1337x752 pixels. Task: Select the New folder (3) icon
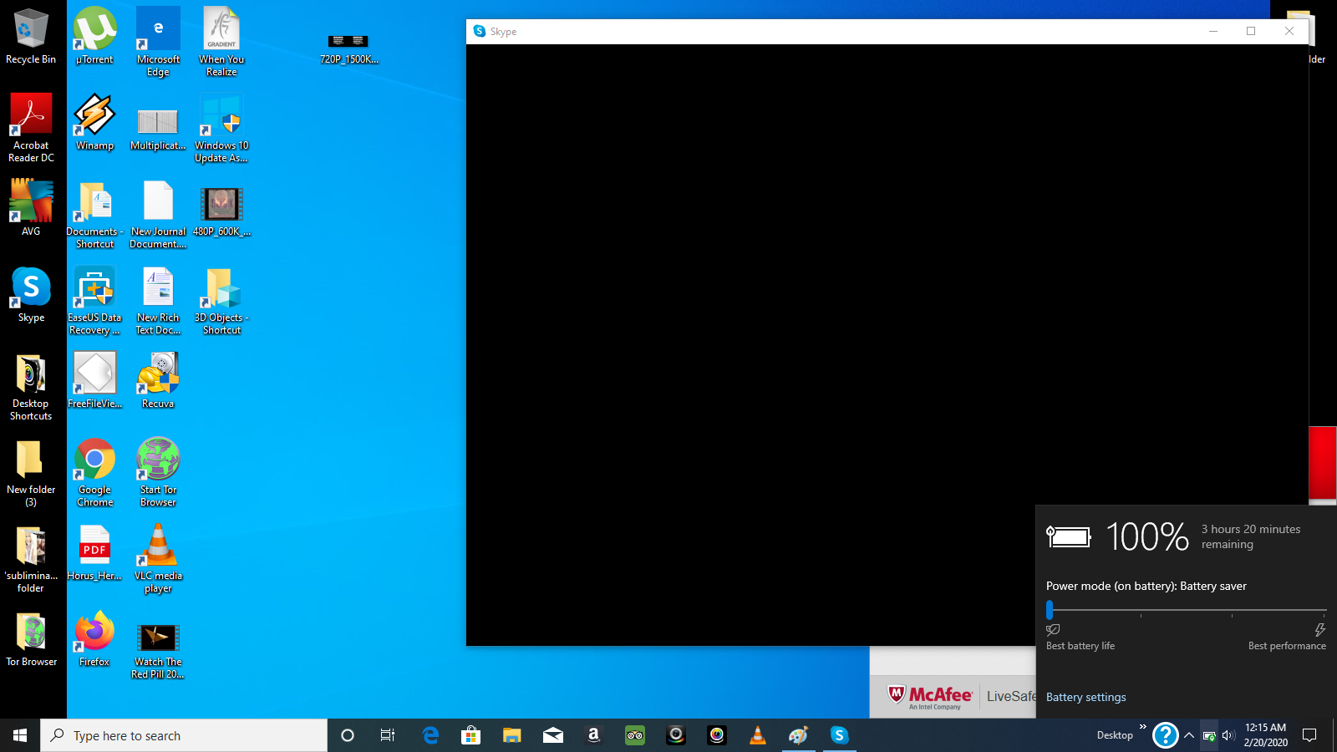point(31,473)
